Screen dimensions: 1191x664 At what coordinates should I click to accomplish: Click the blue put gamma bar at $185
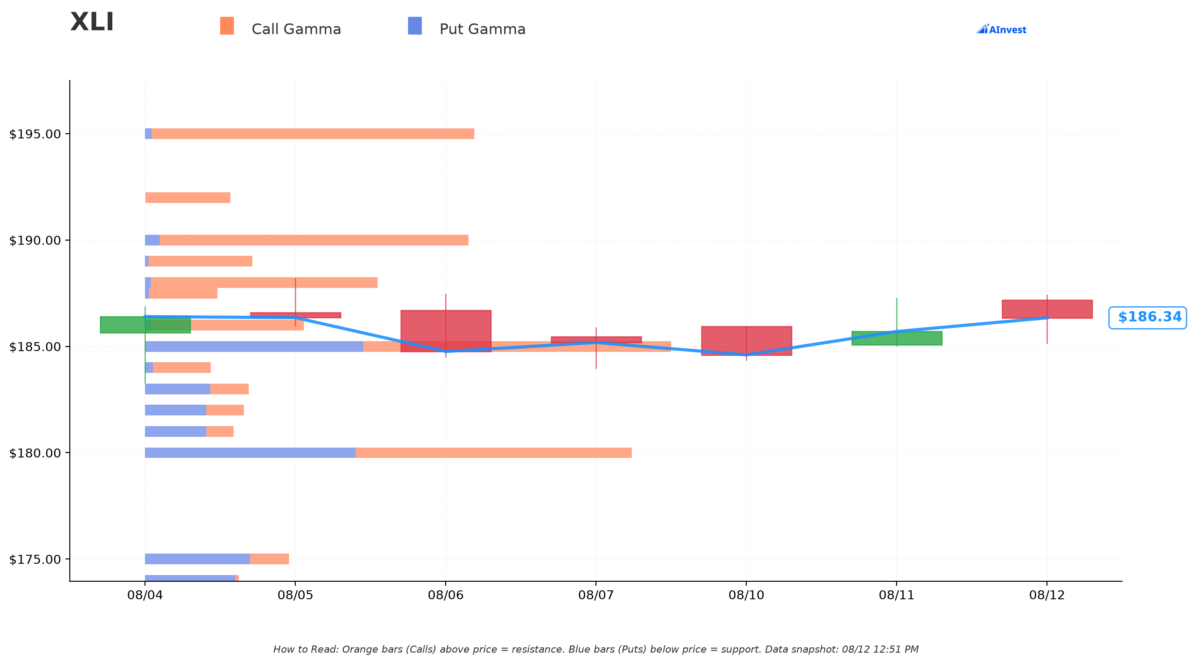254,347
